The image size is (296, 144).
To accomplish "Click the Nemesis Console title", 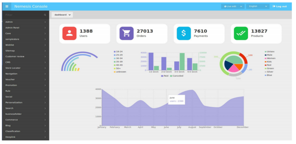I will [31, 7].
